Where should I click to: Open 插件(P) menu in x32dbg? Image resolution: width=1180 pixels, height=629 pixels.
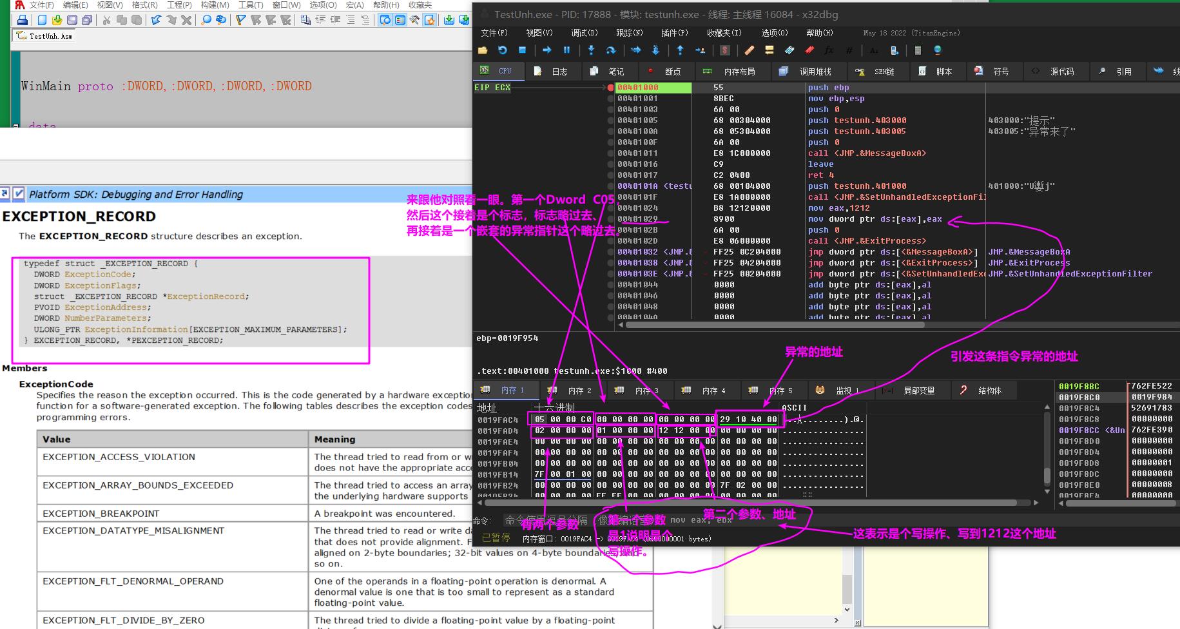pyautogui.click(x=675, y=33)
